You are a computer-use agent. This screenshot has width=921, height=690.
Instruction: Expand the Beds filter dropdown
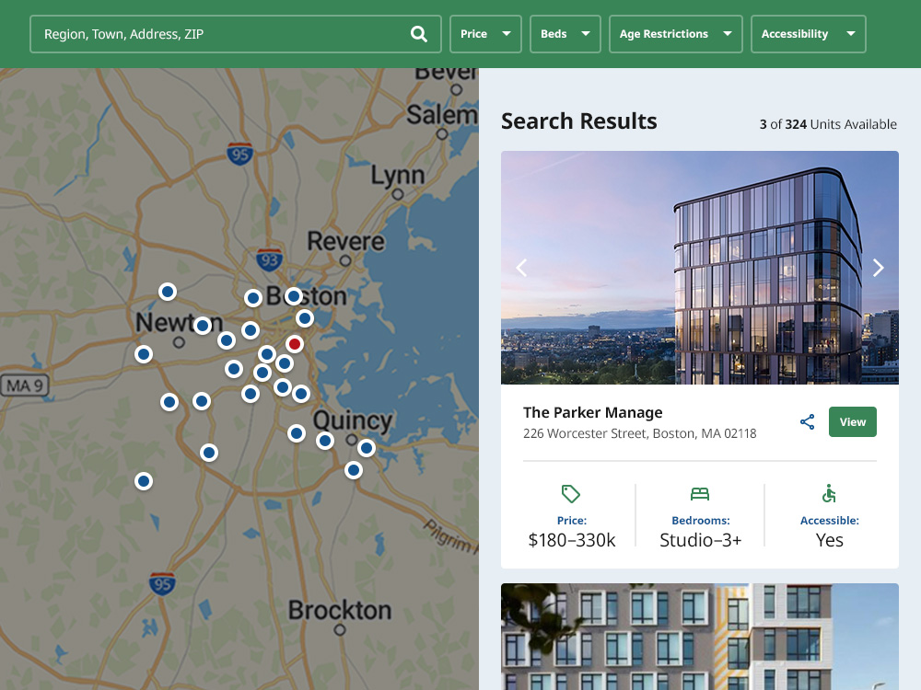click(x=565, y=34)
